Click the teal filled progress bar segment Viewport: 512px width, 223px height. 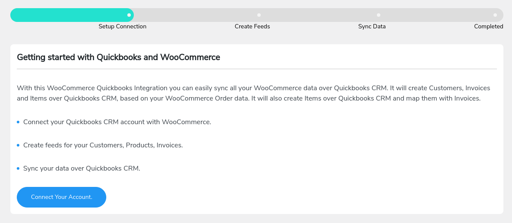tap(72, 15)
